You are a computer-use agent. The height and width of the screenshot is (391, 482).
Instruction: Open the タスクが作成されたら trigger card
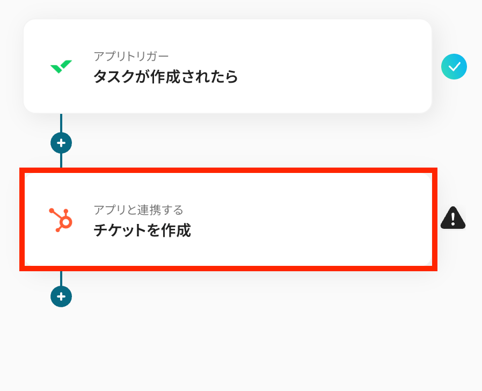[x=228, y=66]
